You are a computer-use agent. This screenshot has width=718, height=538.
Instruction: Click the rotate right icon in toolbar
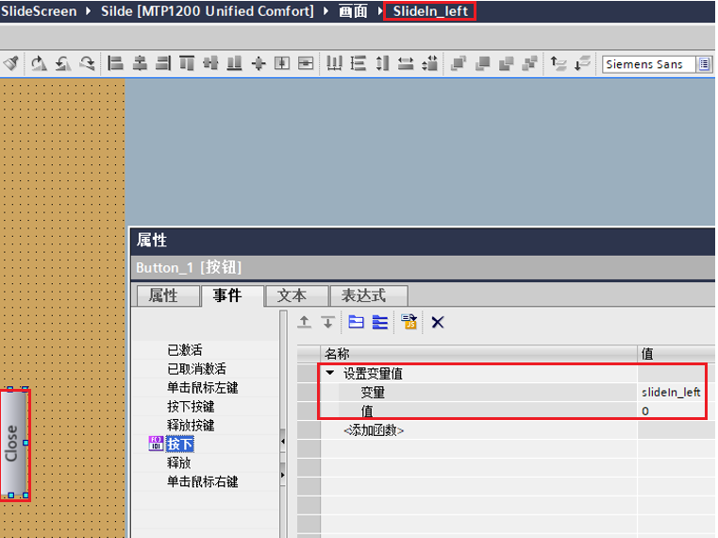click(x=87, y=63)
